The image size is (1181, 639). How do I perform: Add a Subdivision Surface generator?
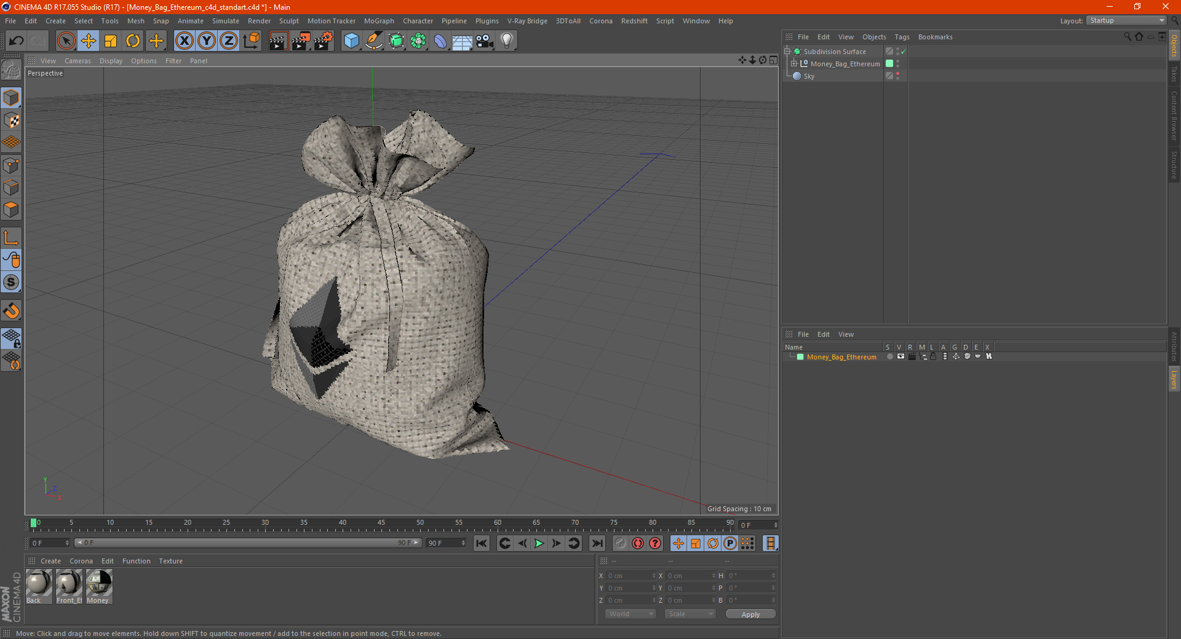[x=396, y=41]
